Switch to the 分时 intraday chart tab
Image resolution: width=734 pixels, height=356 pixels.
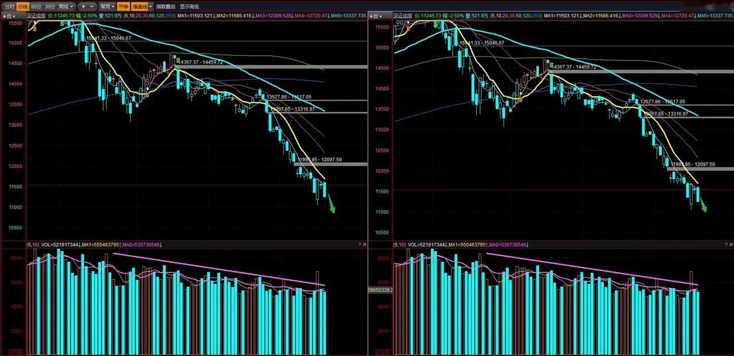coord(9,6)
